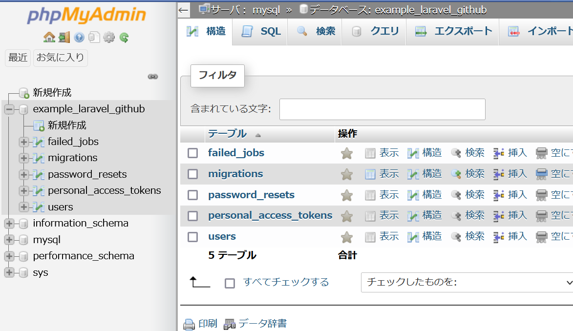Screen dimensions: 573x331
Task: Expand the information_schema database node
Action: [9, 223]
